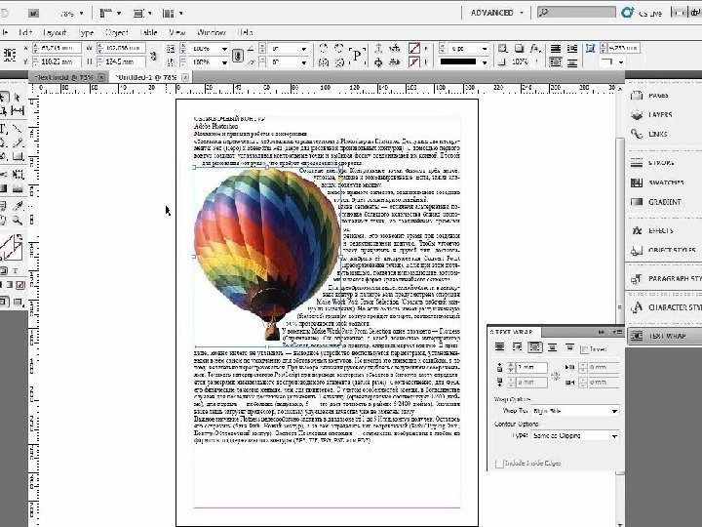Open the Text Wrap panel button
Screen dimensions: 702x527
(664, 336)
